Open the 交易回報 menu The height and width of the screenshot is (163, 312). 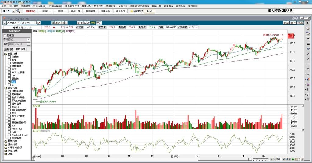pos(123,6)
